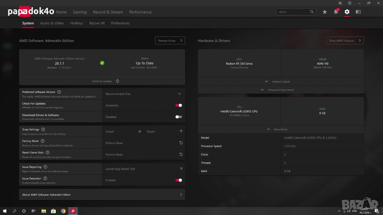Open the favorites star icon
The image size is (383, 215).
coord(325,12)
